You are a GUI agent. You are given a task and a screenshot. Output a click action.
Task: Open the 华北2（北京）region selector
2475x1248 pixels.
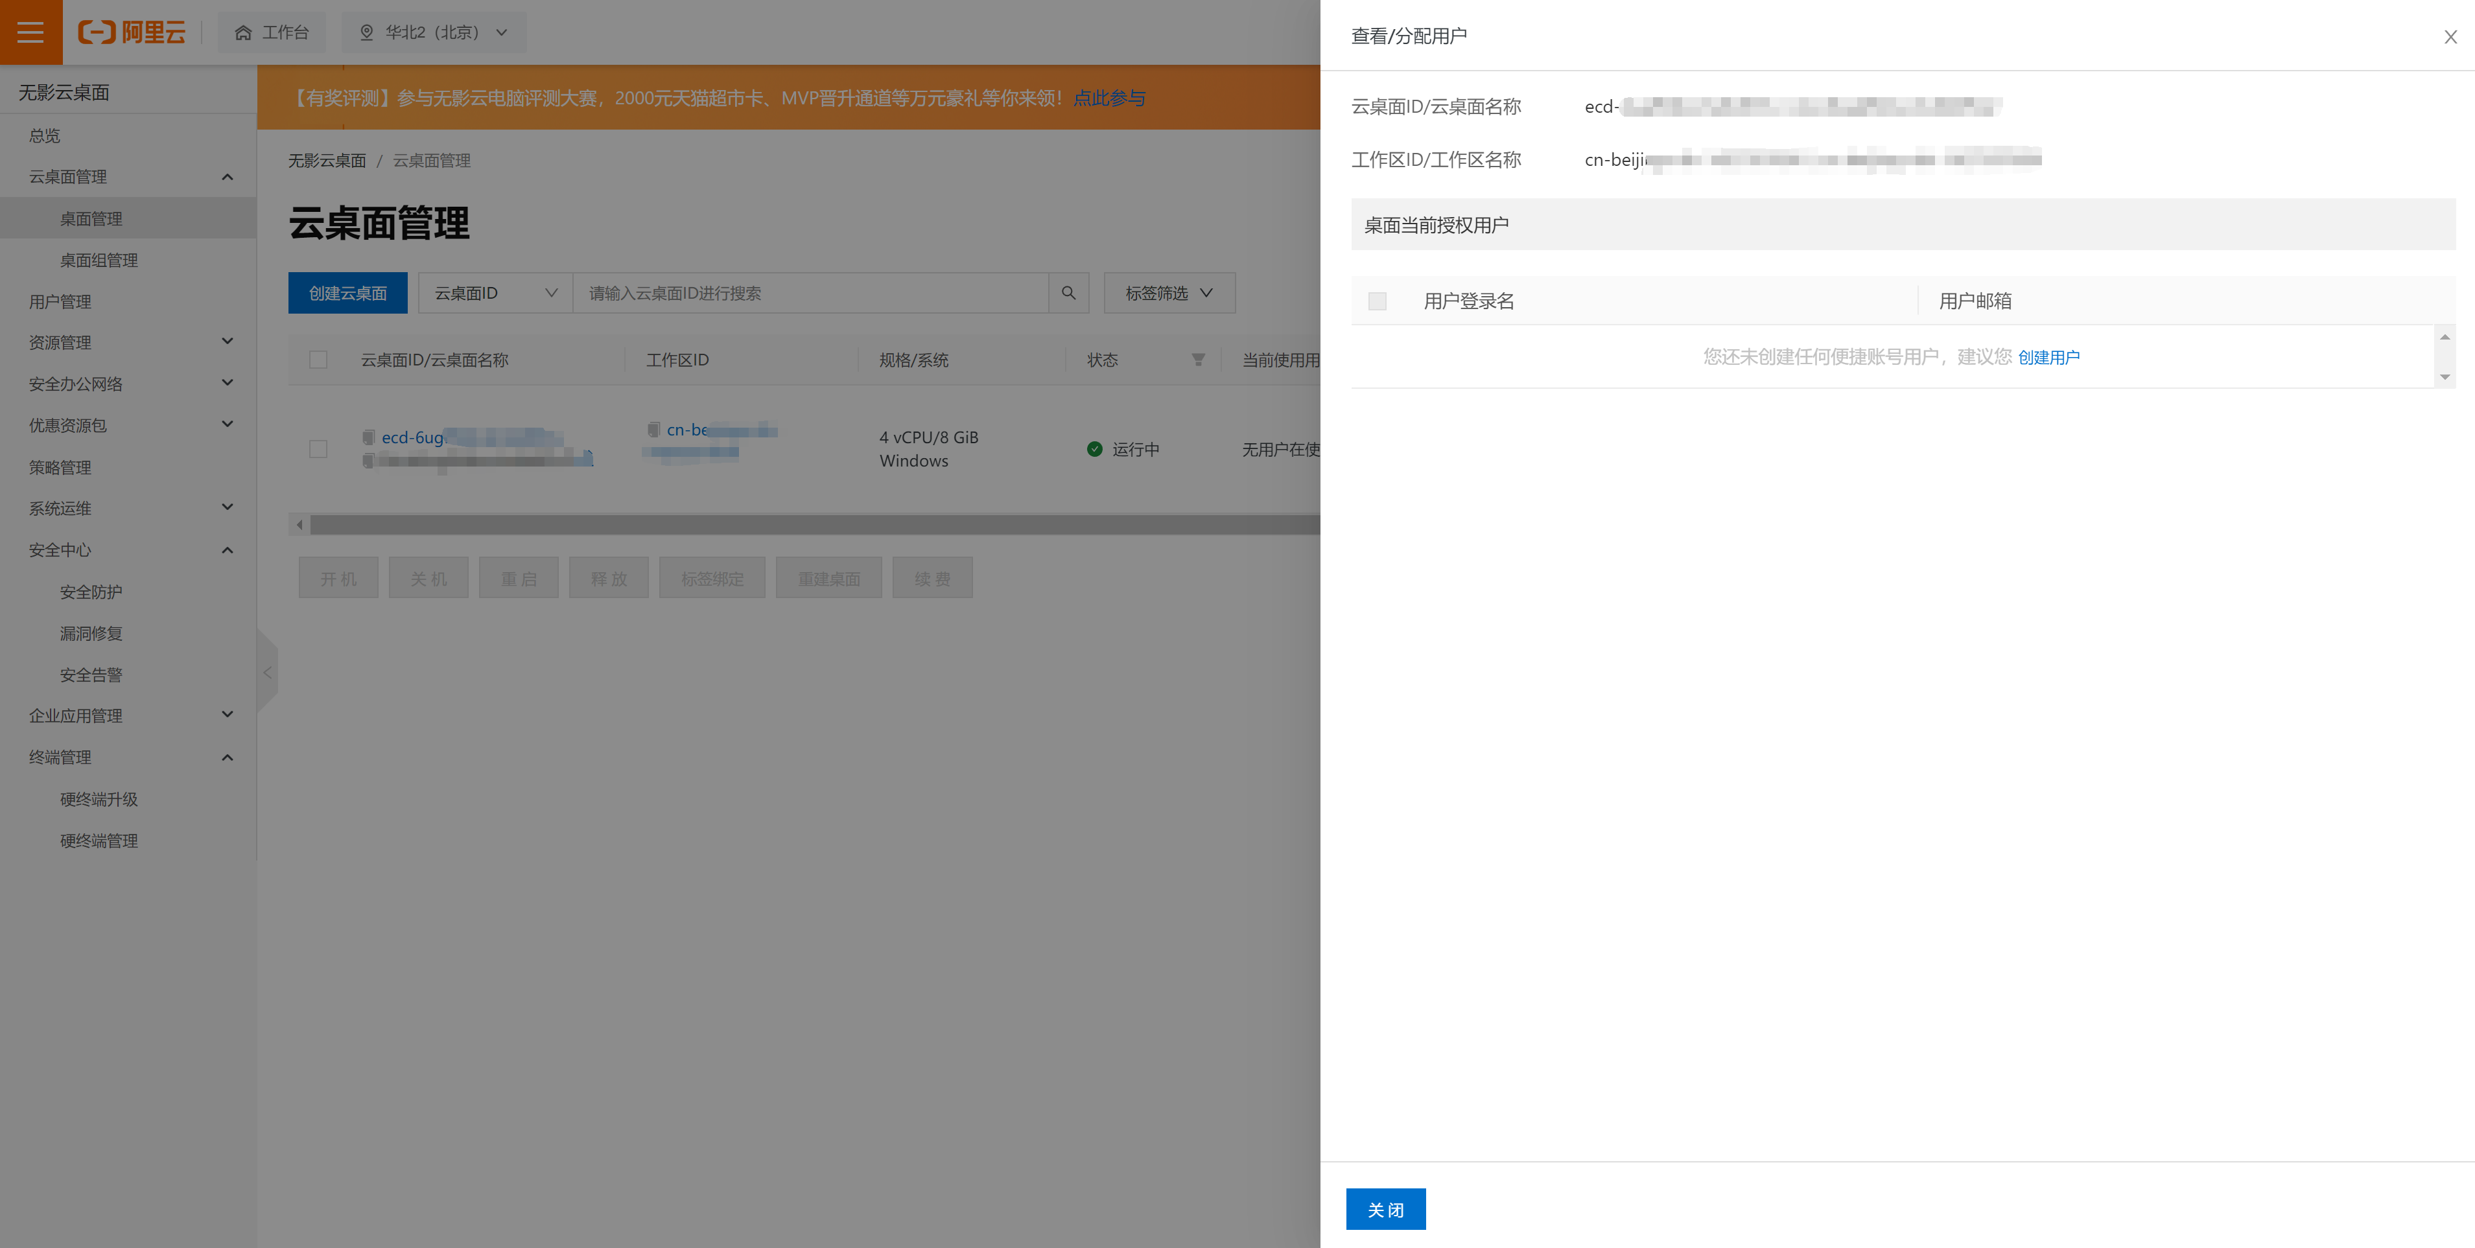click(x=433, y=32)
